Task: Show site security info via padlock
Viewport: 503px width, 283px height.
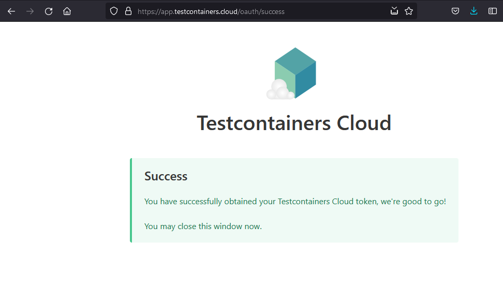Action: coord(128,11)
